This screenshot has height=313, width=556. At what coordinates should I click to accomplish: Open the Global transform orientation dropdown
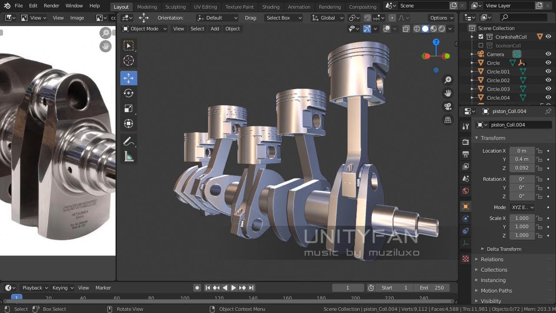328,18
